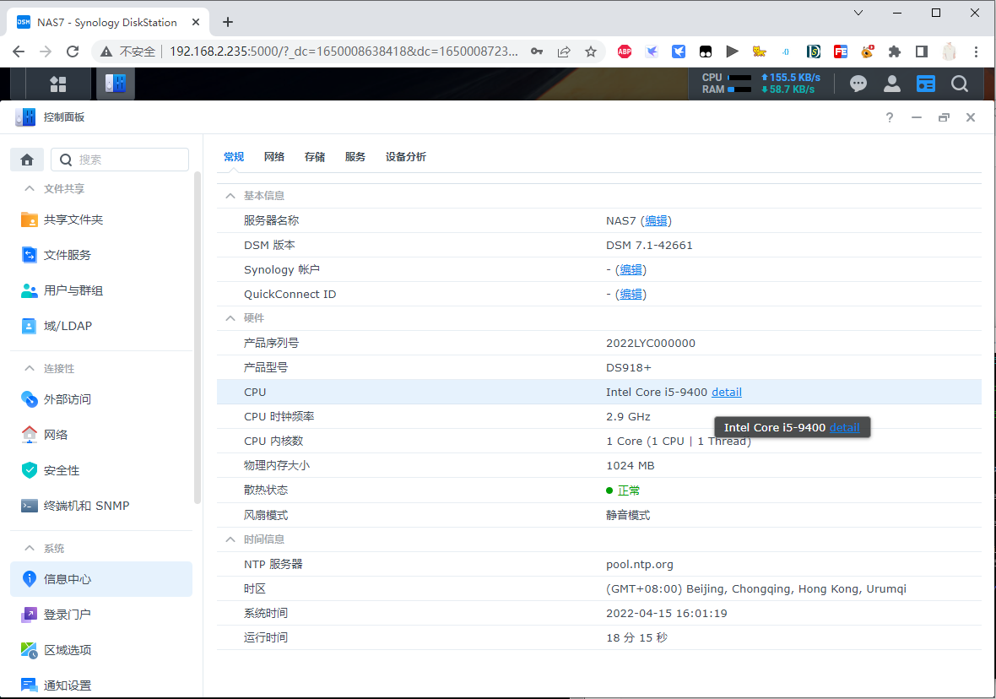Click the 1024 MB memory value
Screen dimensions: 996x699
[631, 466]
